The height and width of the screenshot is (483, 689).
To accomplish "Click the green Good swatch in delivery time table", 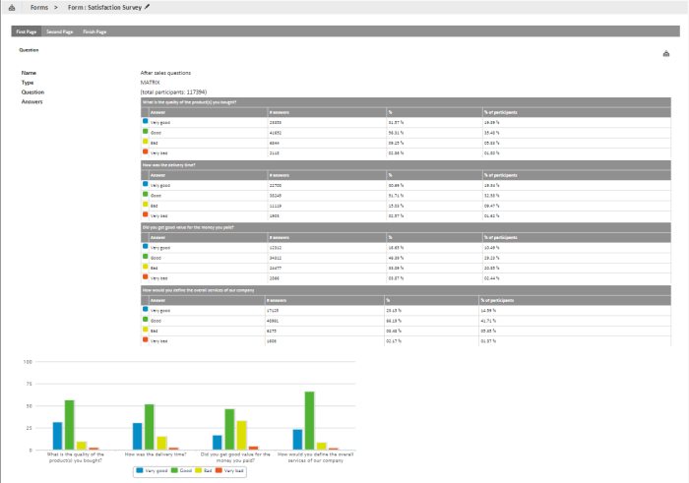I will (146, 193).
